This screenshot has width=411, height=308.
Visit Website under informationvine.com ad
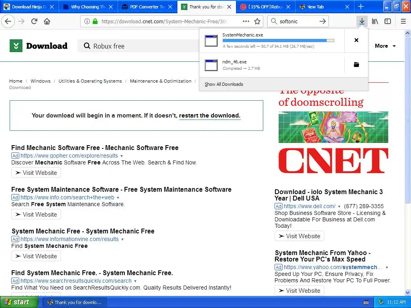tap(36, 256)
